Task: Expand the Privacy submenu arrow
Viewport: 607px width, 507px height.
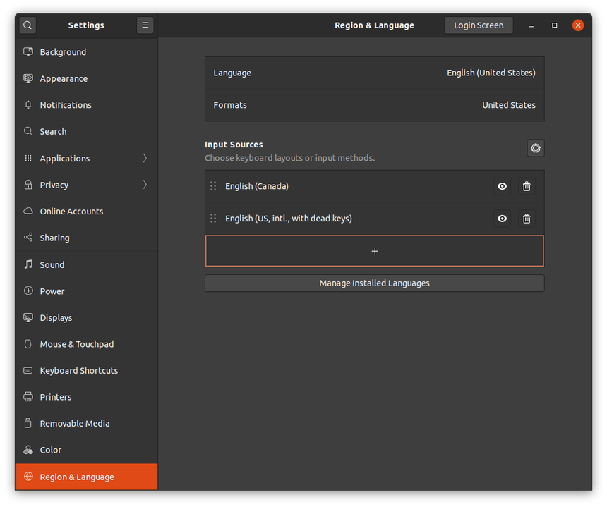Action: point(145,185)
